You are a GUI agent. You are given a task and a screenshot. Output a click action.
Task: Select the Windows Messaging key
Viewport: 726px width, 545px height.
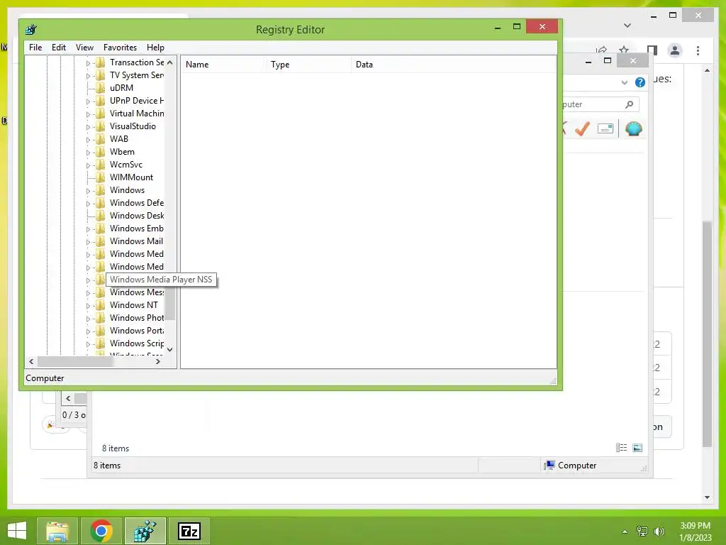coord(137,292)
